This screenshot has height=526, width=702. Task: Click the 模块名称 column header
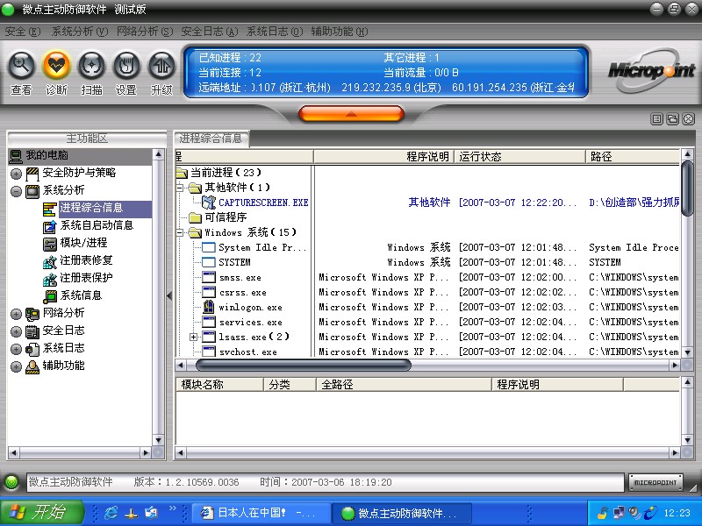(x=219, y=385)
